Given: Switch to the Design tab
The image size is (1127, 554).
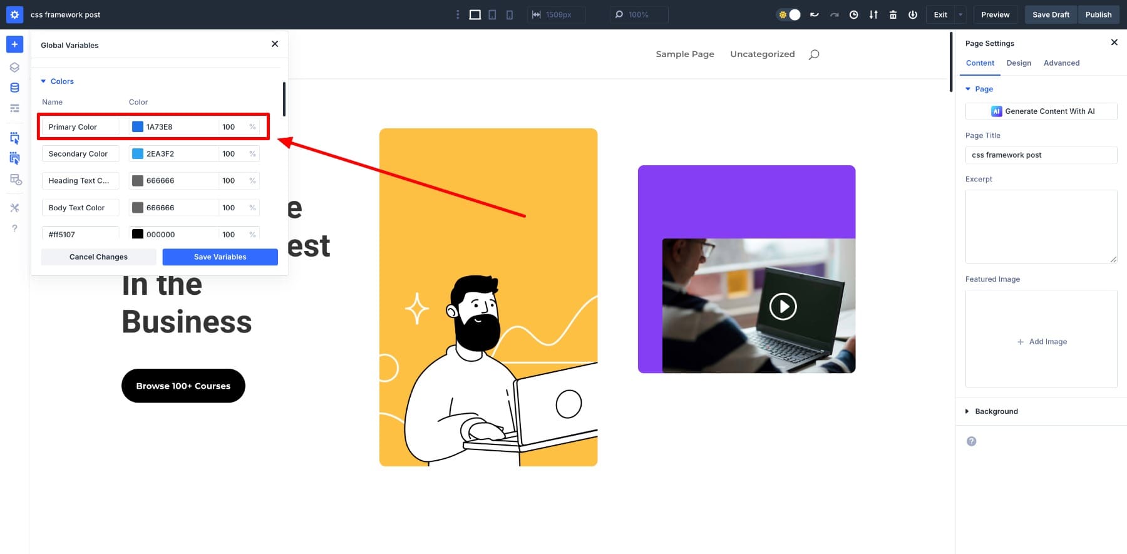Looking at the screenshot, I should [x=1018, y=63].
